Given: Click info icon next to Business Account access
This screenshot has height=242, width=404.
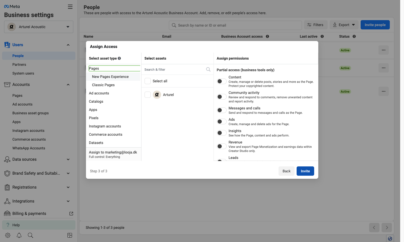Looking at the screenshot, I should pos(267,36).
